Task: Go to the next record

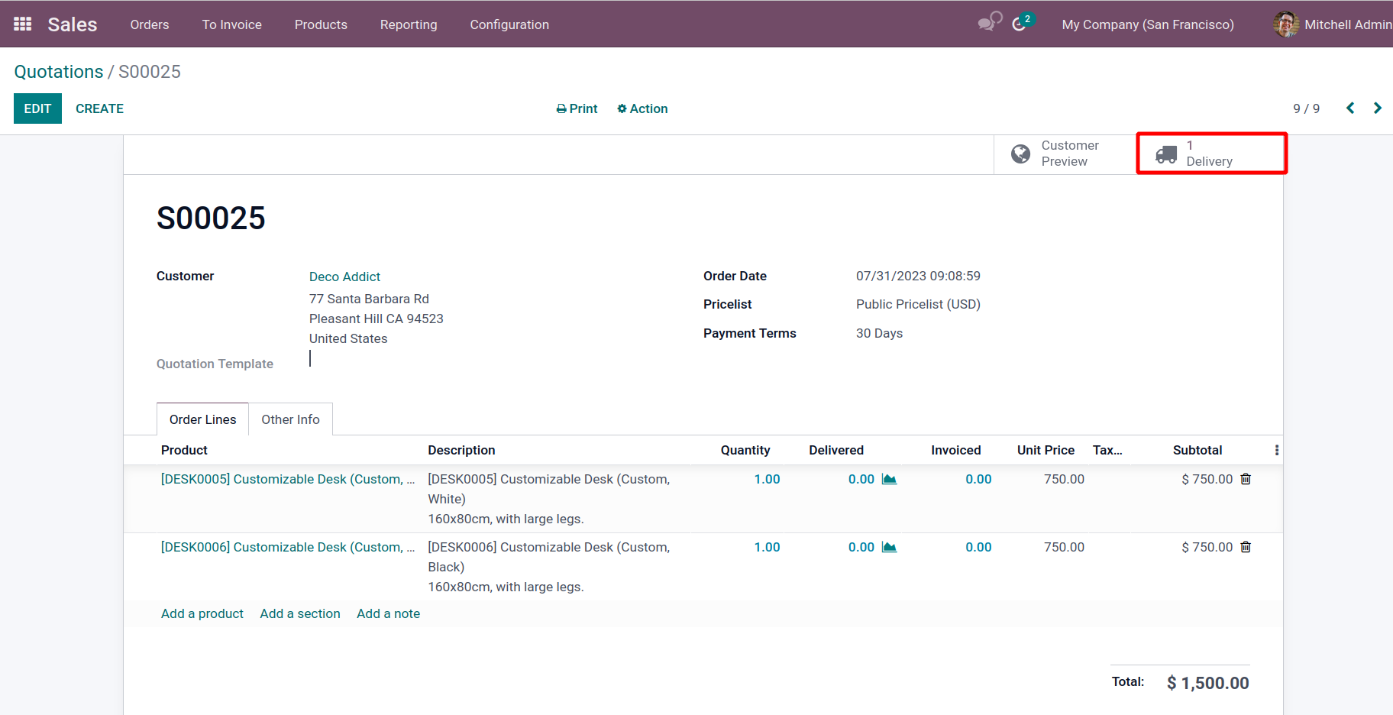Action: click(1377, 108)
